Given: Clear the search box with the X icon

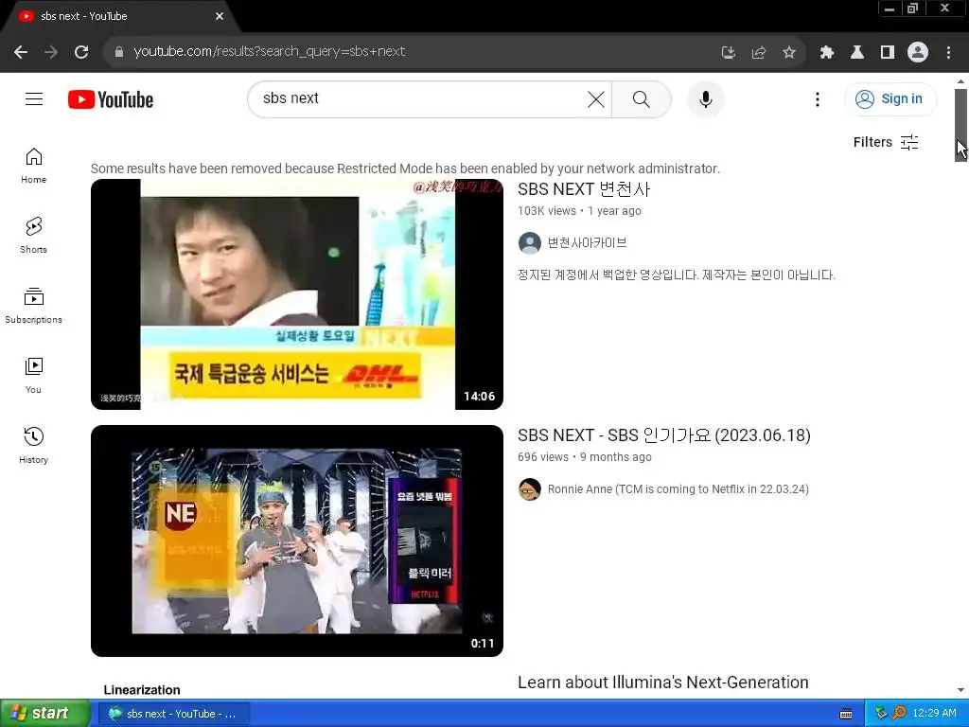Looking at the screenshot, I should [x=596, y=98].
